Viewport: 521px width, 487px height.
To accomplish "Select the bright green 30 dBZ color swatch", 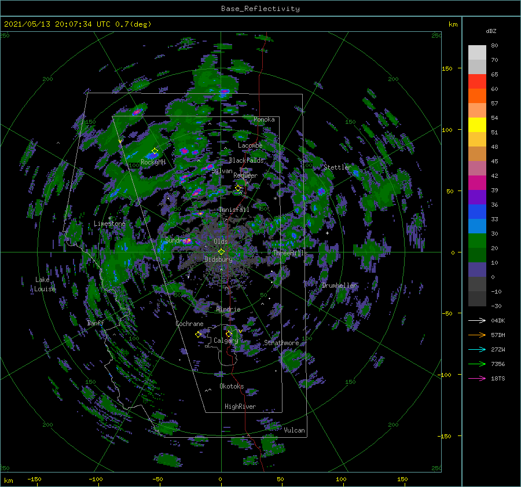I will pyautogui.click(x=477, y=240).
